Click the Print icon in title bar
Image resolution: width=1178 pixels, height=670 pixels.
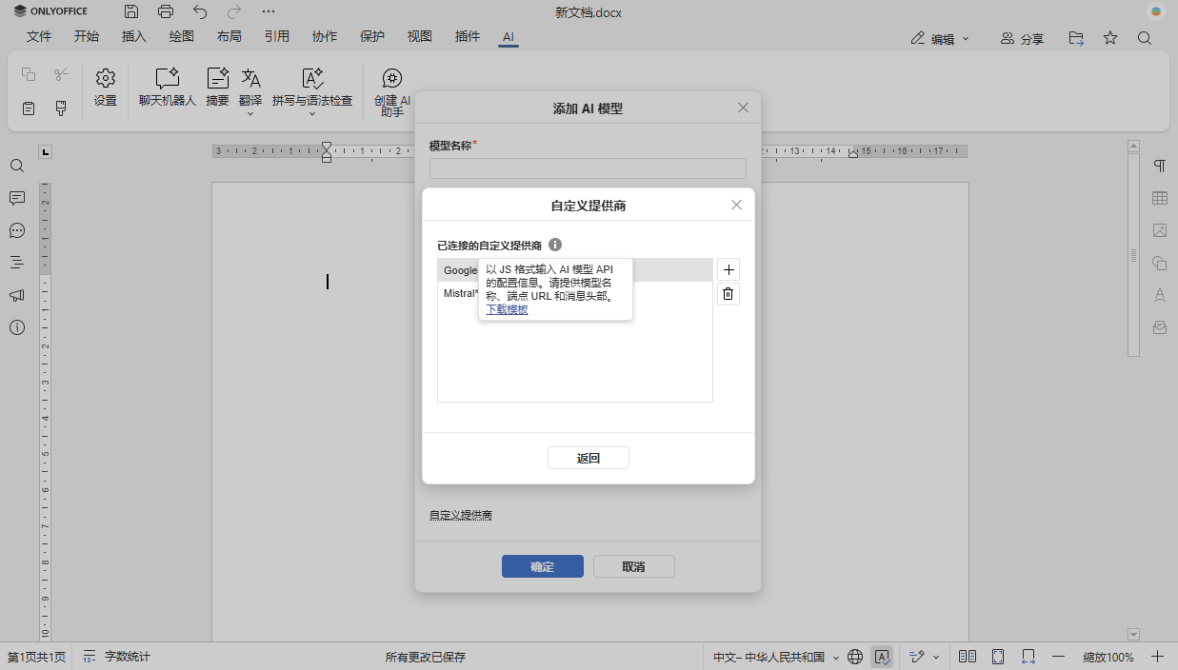click(x=166, y=12)
